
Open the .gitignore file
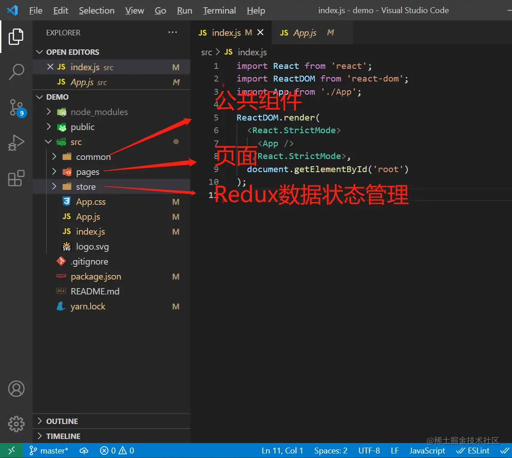[x=111, y=261]
